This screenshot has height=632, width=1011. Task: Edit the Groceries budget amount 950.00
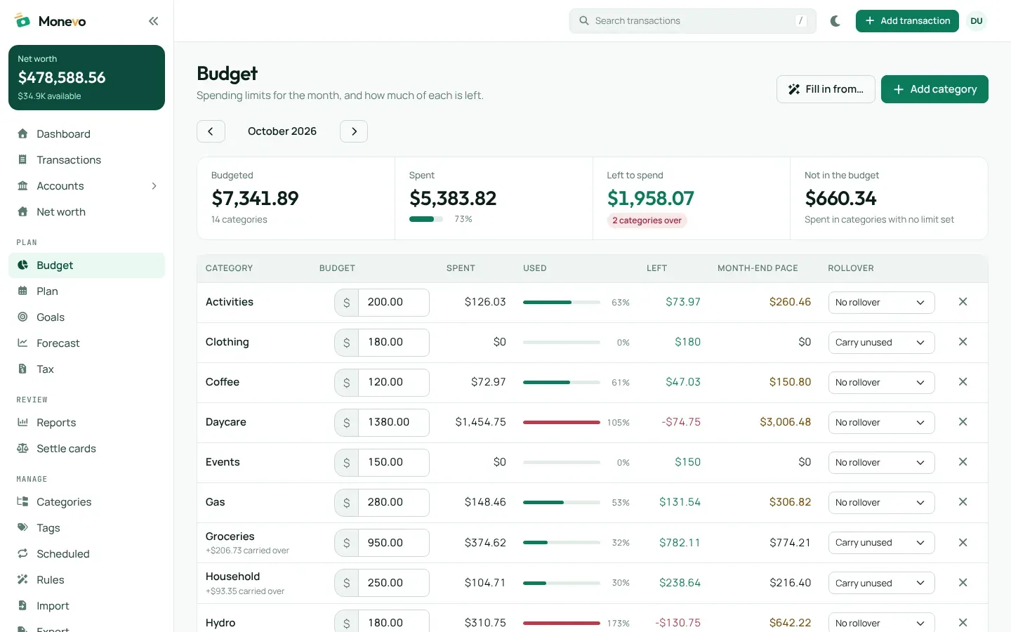(394, 543)
